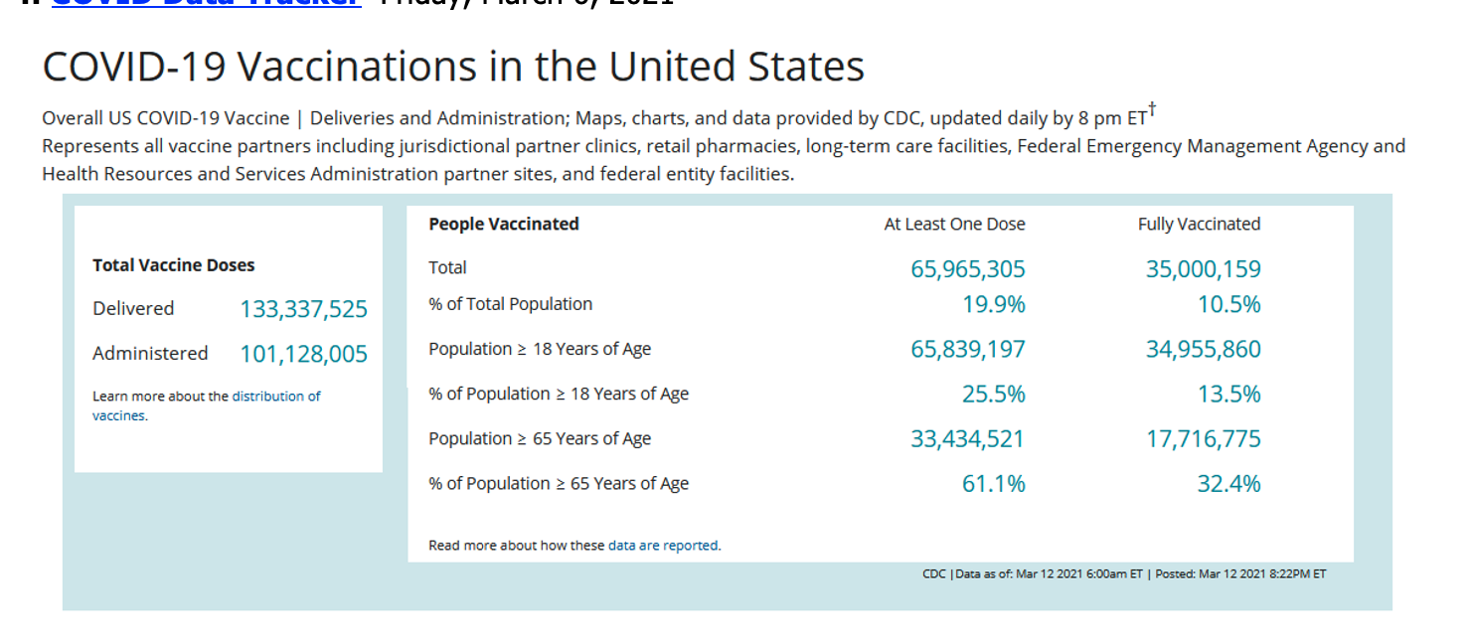Click the At Least One Dose column header
1471x644 pixels.
(x=954, y=225)
